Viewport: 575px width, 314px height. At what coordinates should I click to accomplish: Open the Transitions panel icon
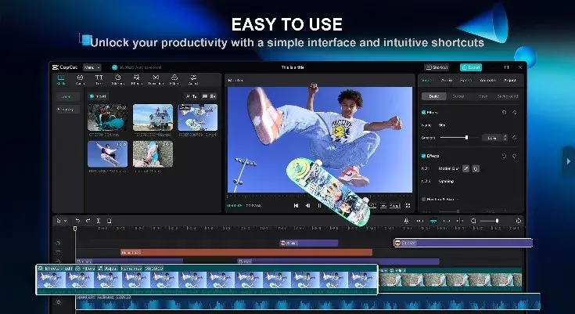click(x=156, y=79)
